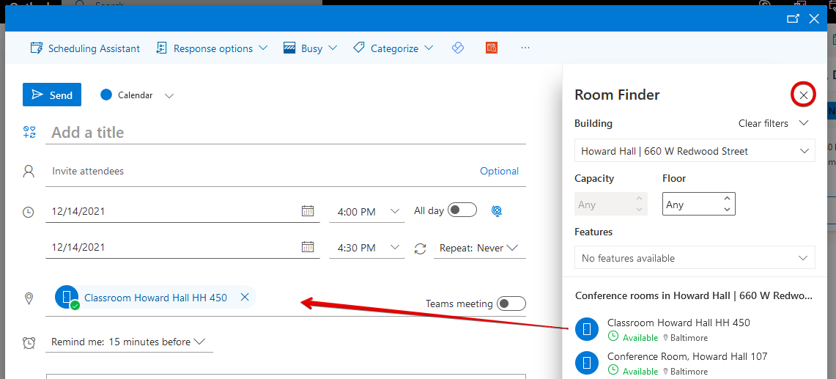Increase the Floor stepper value
The image size is (836, 379).
727,198
